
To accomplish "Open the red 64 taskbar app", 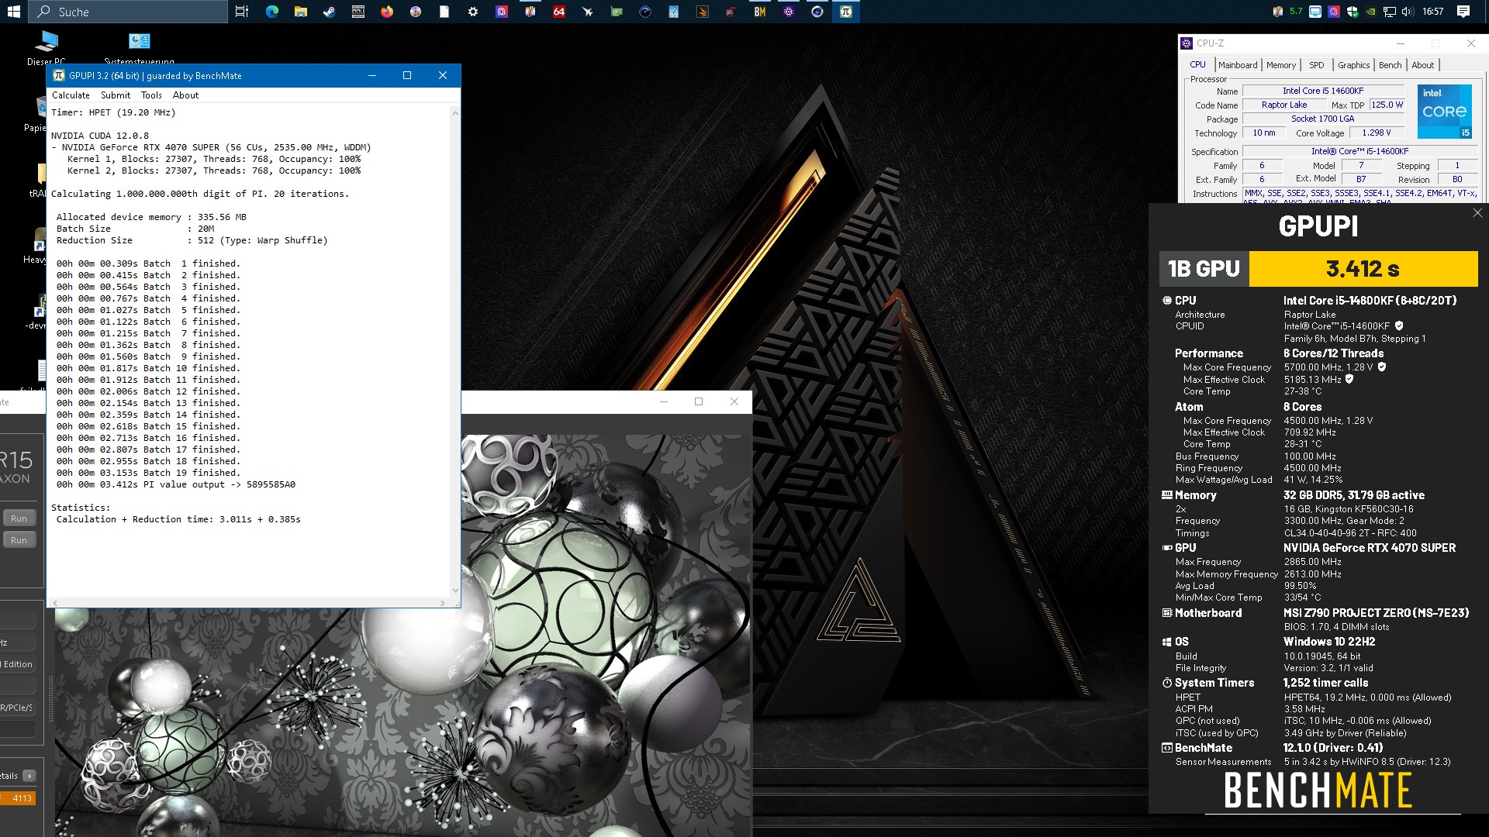I will tap(558, 12).
